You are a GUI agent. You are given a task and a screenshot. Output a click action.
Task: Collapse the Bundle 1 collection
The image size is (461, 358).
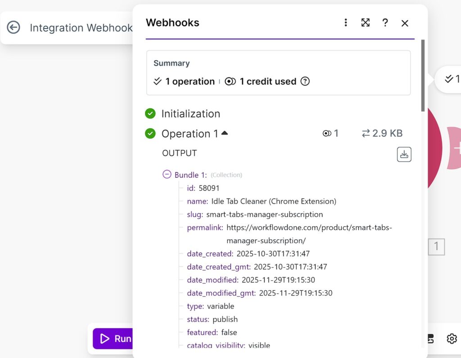pyautogui.click(x=167, y=175)
